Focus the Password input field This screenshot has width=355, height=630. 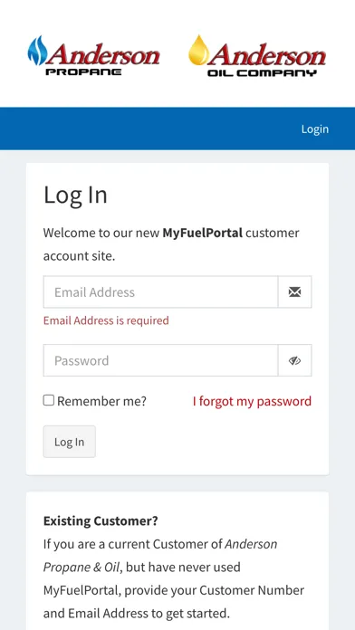tap(160, 360)
